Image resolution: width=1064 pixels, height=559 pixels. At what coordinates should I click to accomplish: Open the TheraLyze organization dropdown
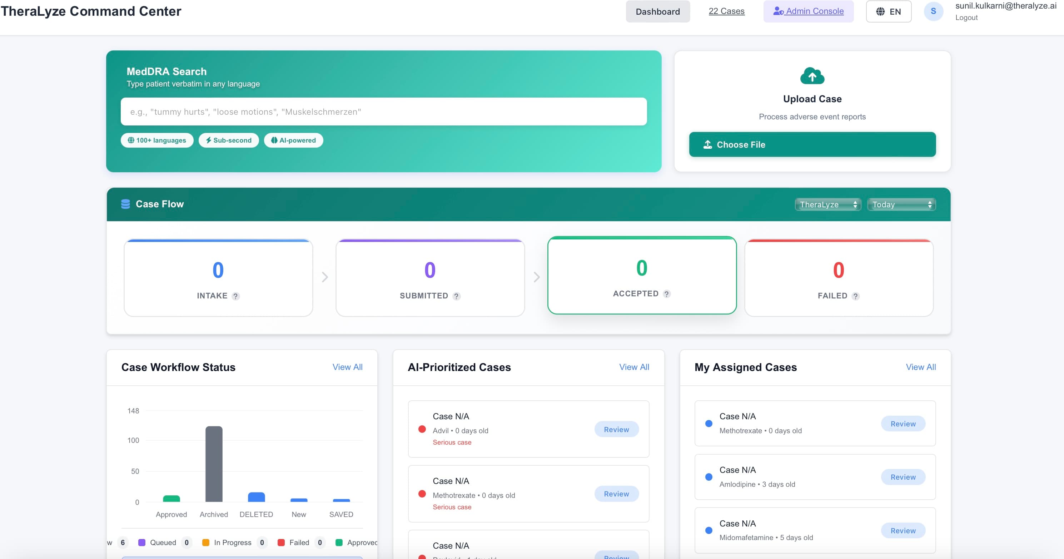[828, 204]
